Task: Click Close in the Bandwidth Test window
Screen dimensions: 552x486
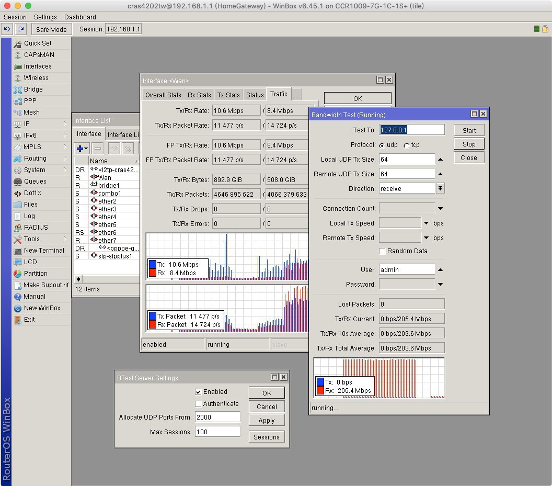Action: pyautogui.click(x=469, y=158)
